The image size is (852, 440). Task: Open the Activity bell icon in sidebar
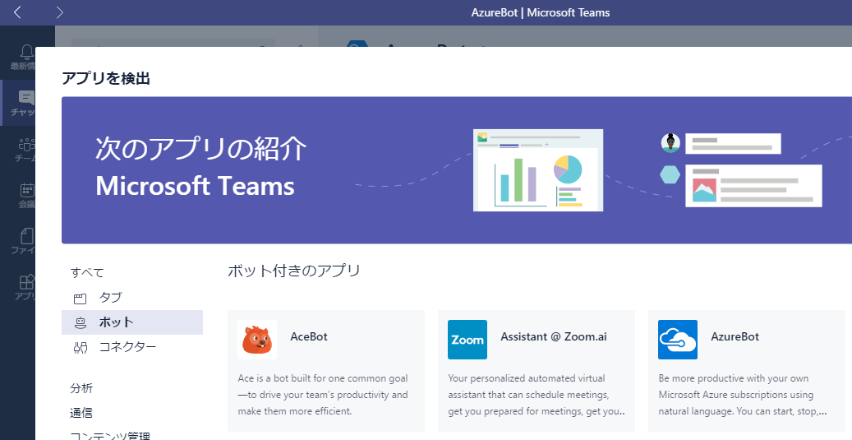click(x=26, y=52)
